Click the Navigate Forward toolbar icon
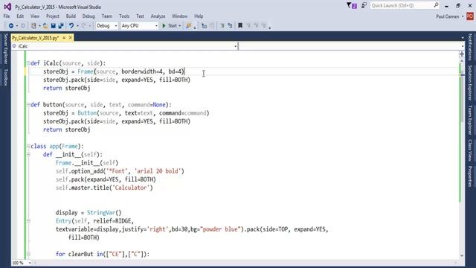Image resolution: width=476 pixels, height=268 pixels. (x=22, y=26)
